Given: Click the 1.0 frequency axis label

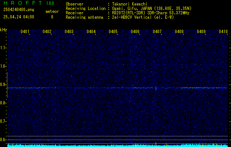Looking at the screenshot, I should pos(3,66).
